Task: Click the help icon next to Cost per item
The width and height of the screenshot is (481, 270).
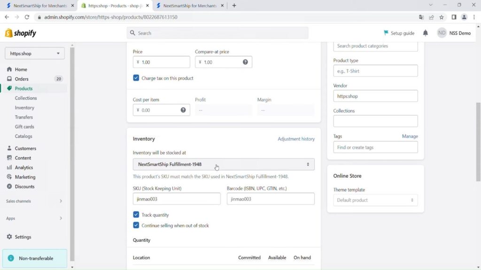Action: pos(183,110)
